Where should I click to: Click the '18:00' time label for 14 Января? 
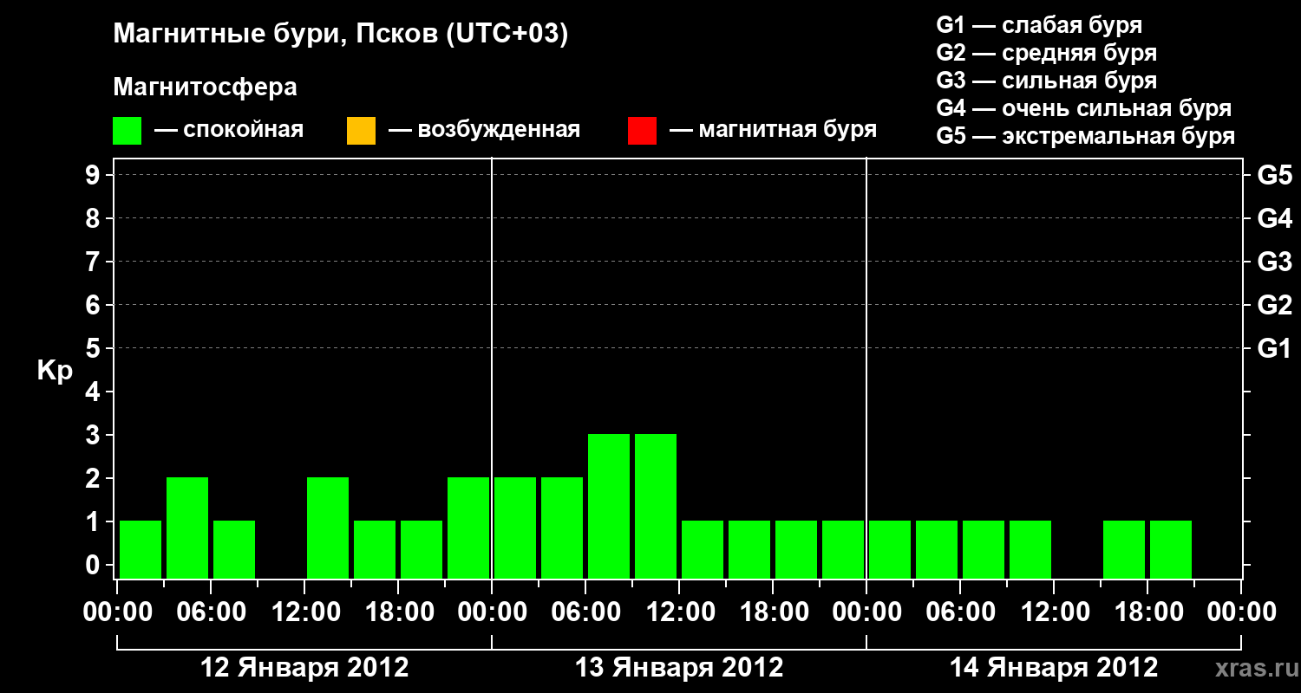coord(1147,612)
